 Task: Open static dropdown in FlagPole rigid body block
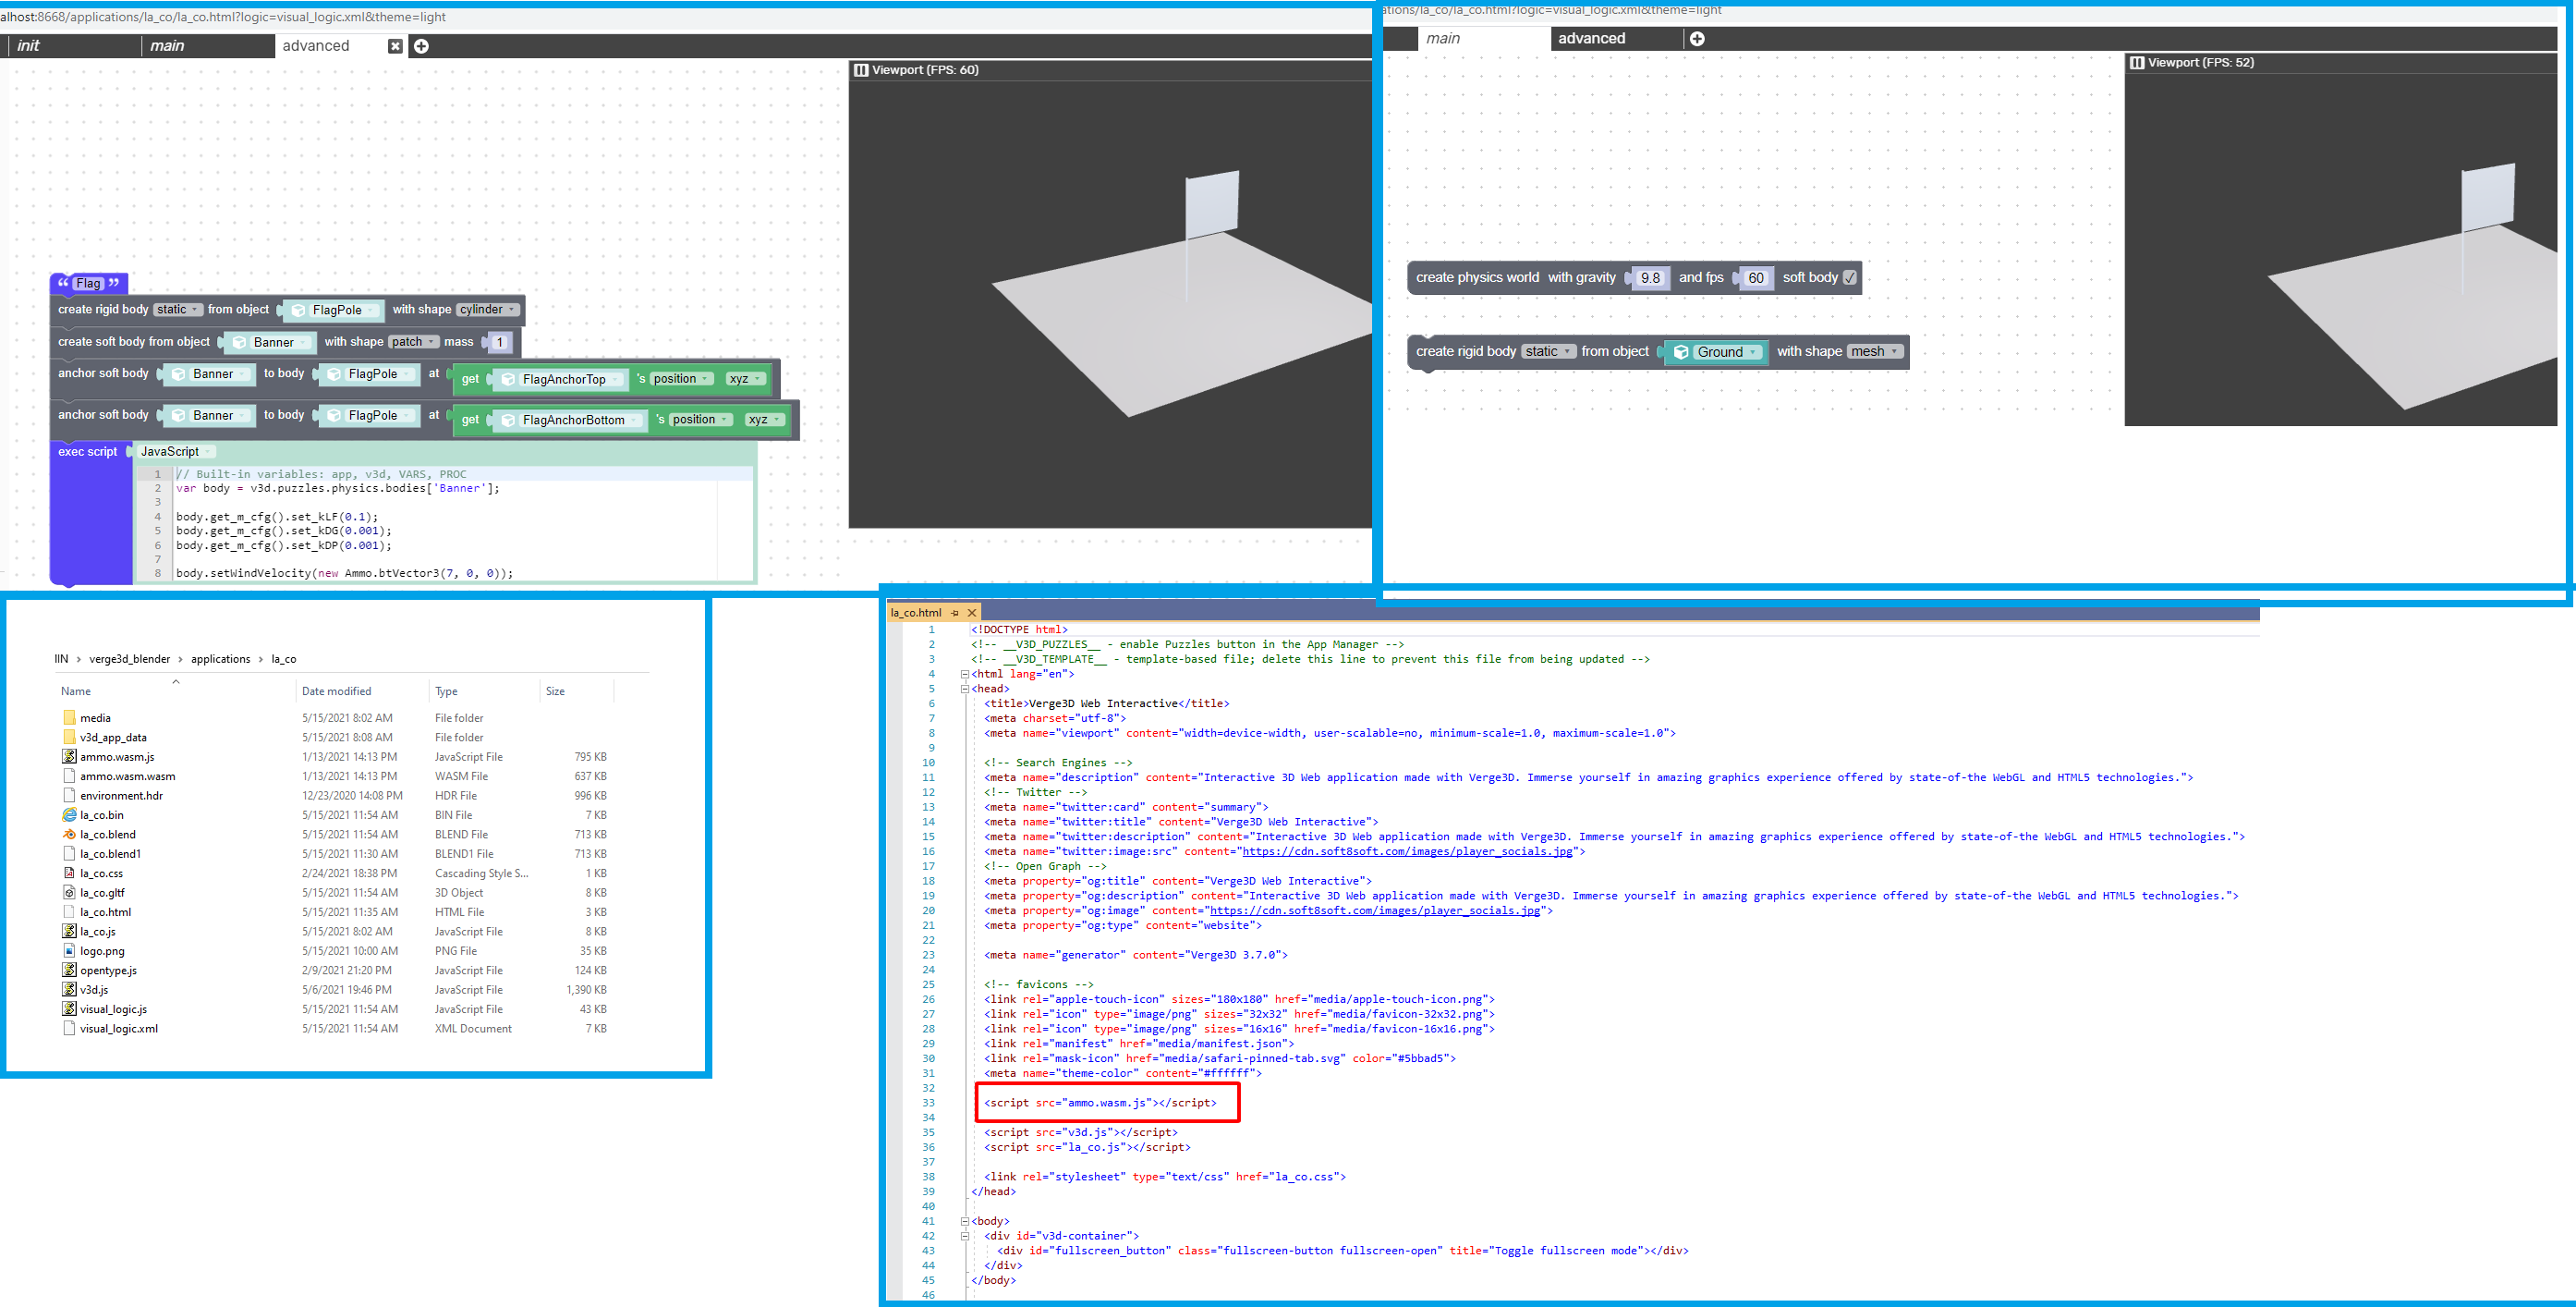(x=177, y=310)
